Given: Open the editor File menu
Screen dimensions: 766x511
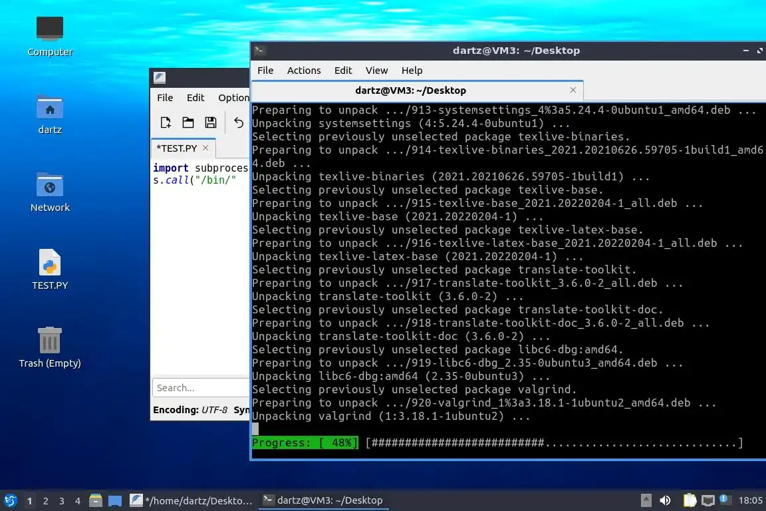Looking at the screenshot, I should pos(165,97).
